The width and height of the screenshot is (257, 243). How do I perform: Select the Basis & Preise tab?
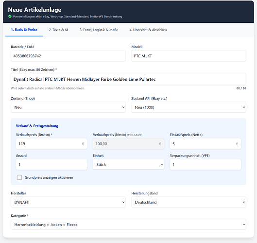point(24,30)
